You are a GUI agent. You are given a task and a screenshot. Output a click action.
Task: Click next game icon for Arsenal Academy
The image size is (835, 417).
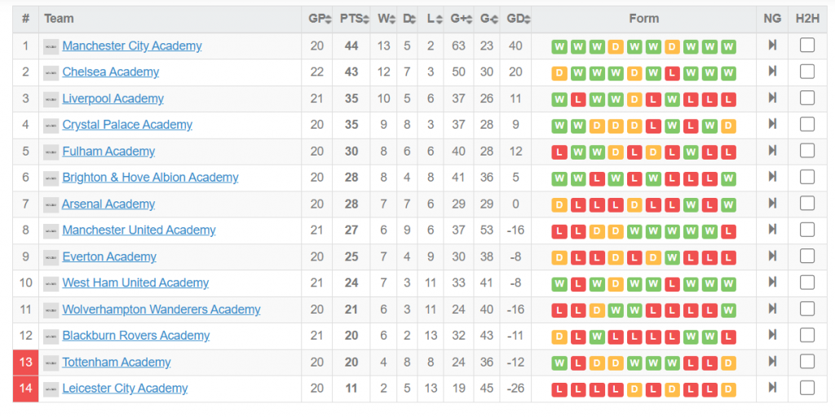pyautogui.click(x=771, y=204)
